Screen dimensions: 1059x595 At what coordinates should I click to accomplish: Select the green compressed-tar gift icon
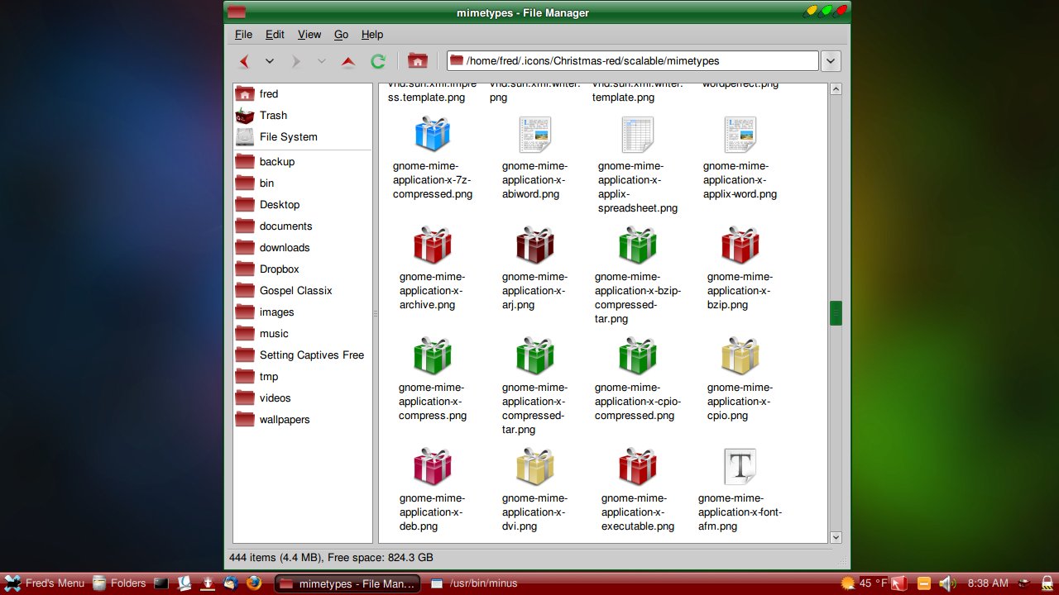click(534, 355)
